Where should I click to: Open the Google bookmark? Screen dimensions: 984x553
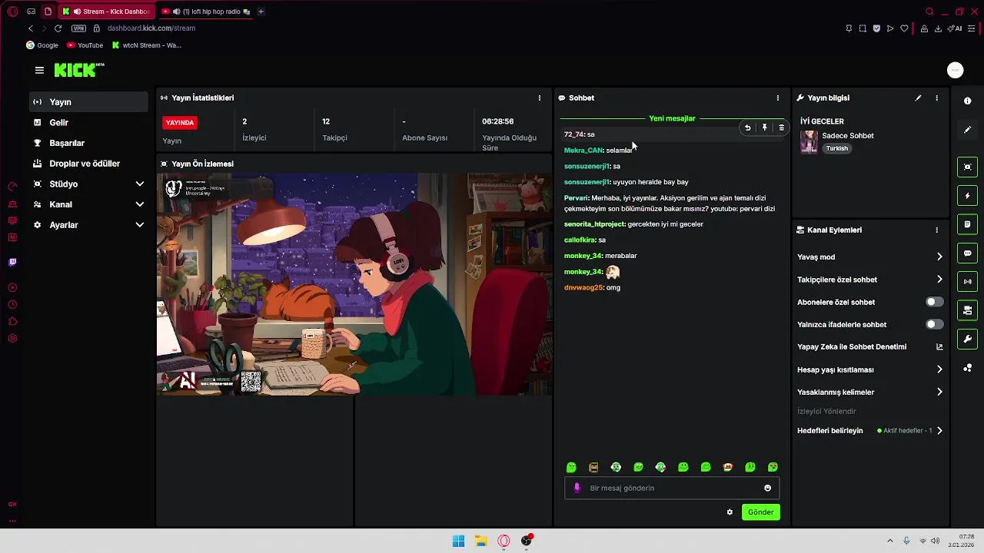[42, 45]
